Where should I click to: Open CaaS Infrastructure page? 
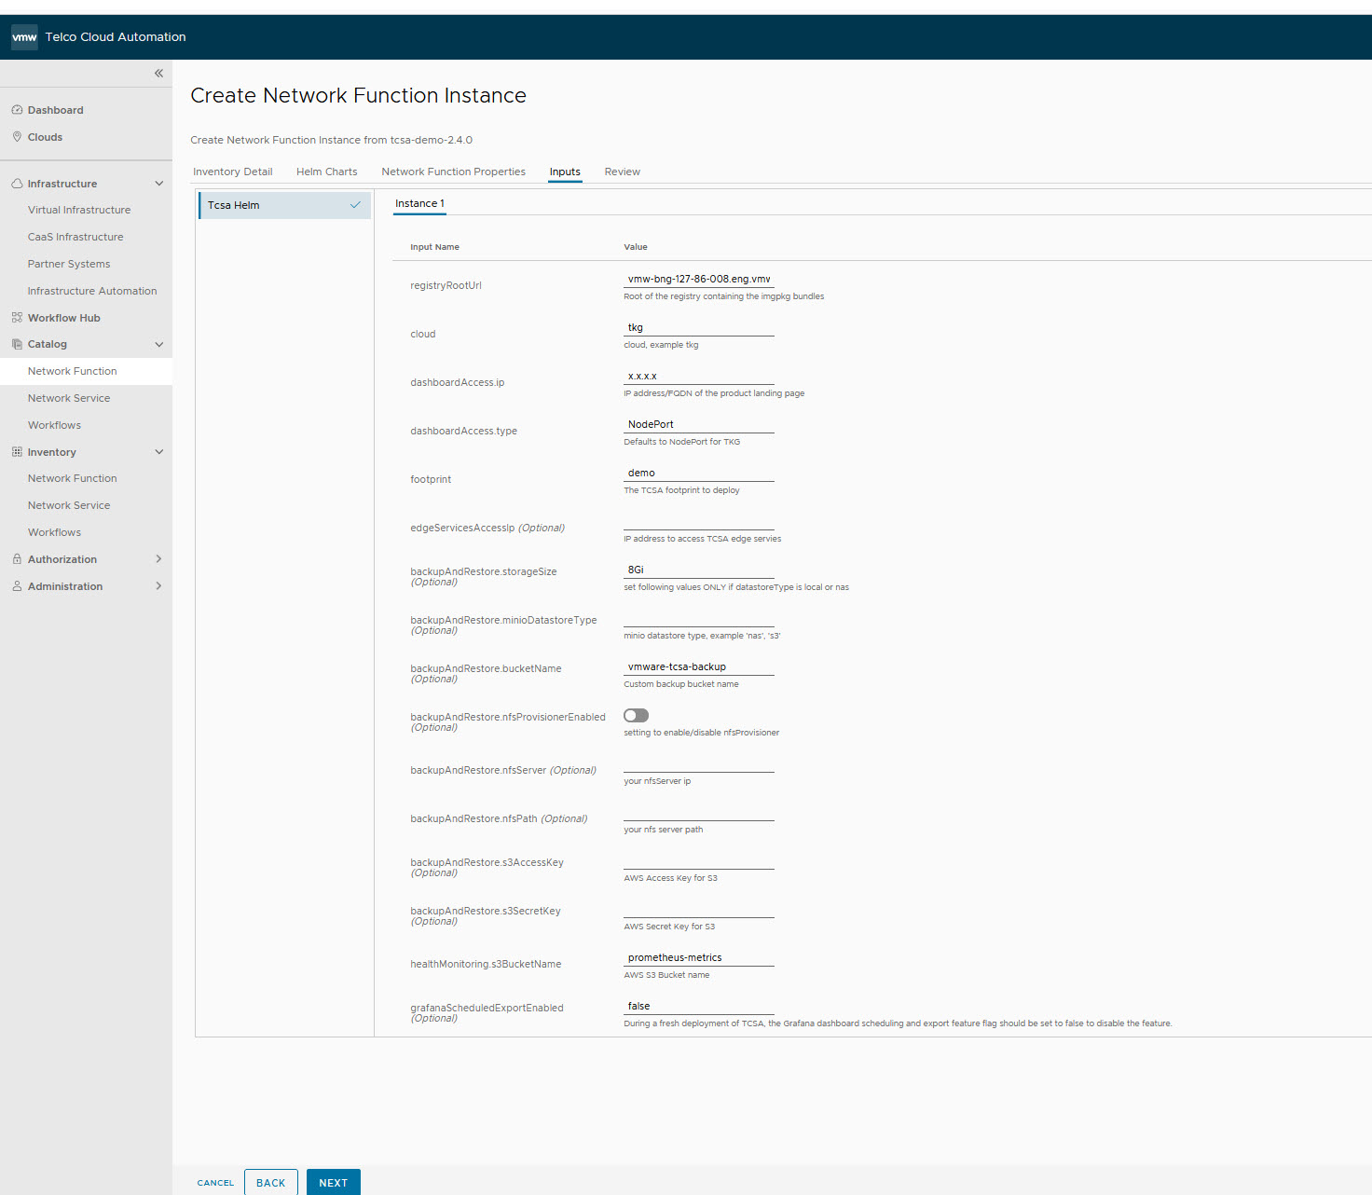(x=75, y=237)
